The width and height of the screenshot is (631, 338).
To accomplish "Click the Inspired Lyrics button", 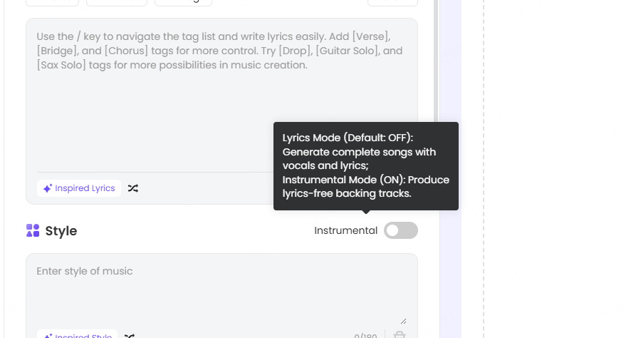I will coord(79,188).
